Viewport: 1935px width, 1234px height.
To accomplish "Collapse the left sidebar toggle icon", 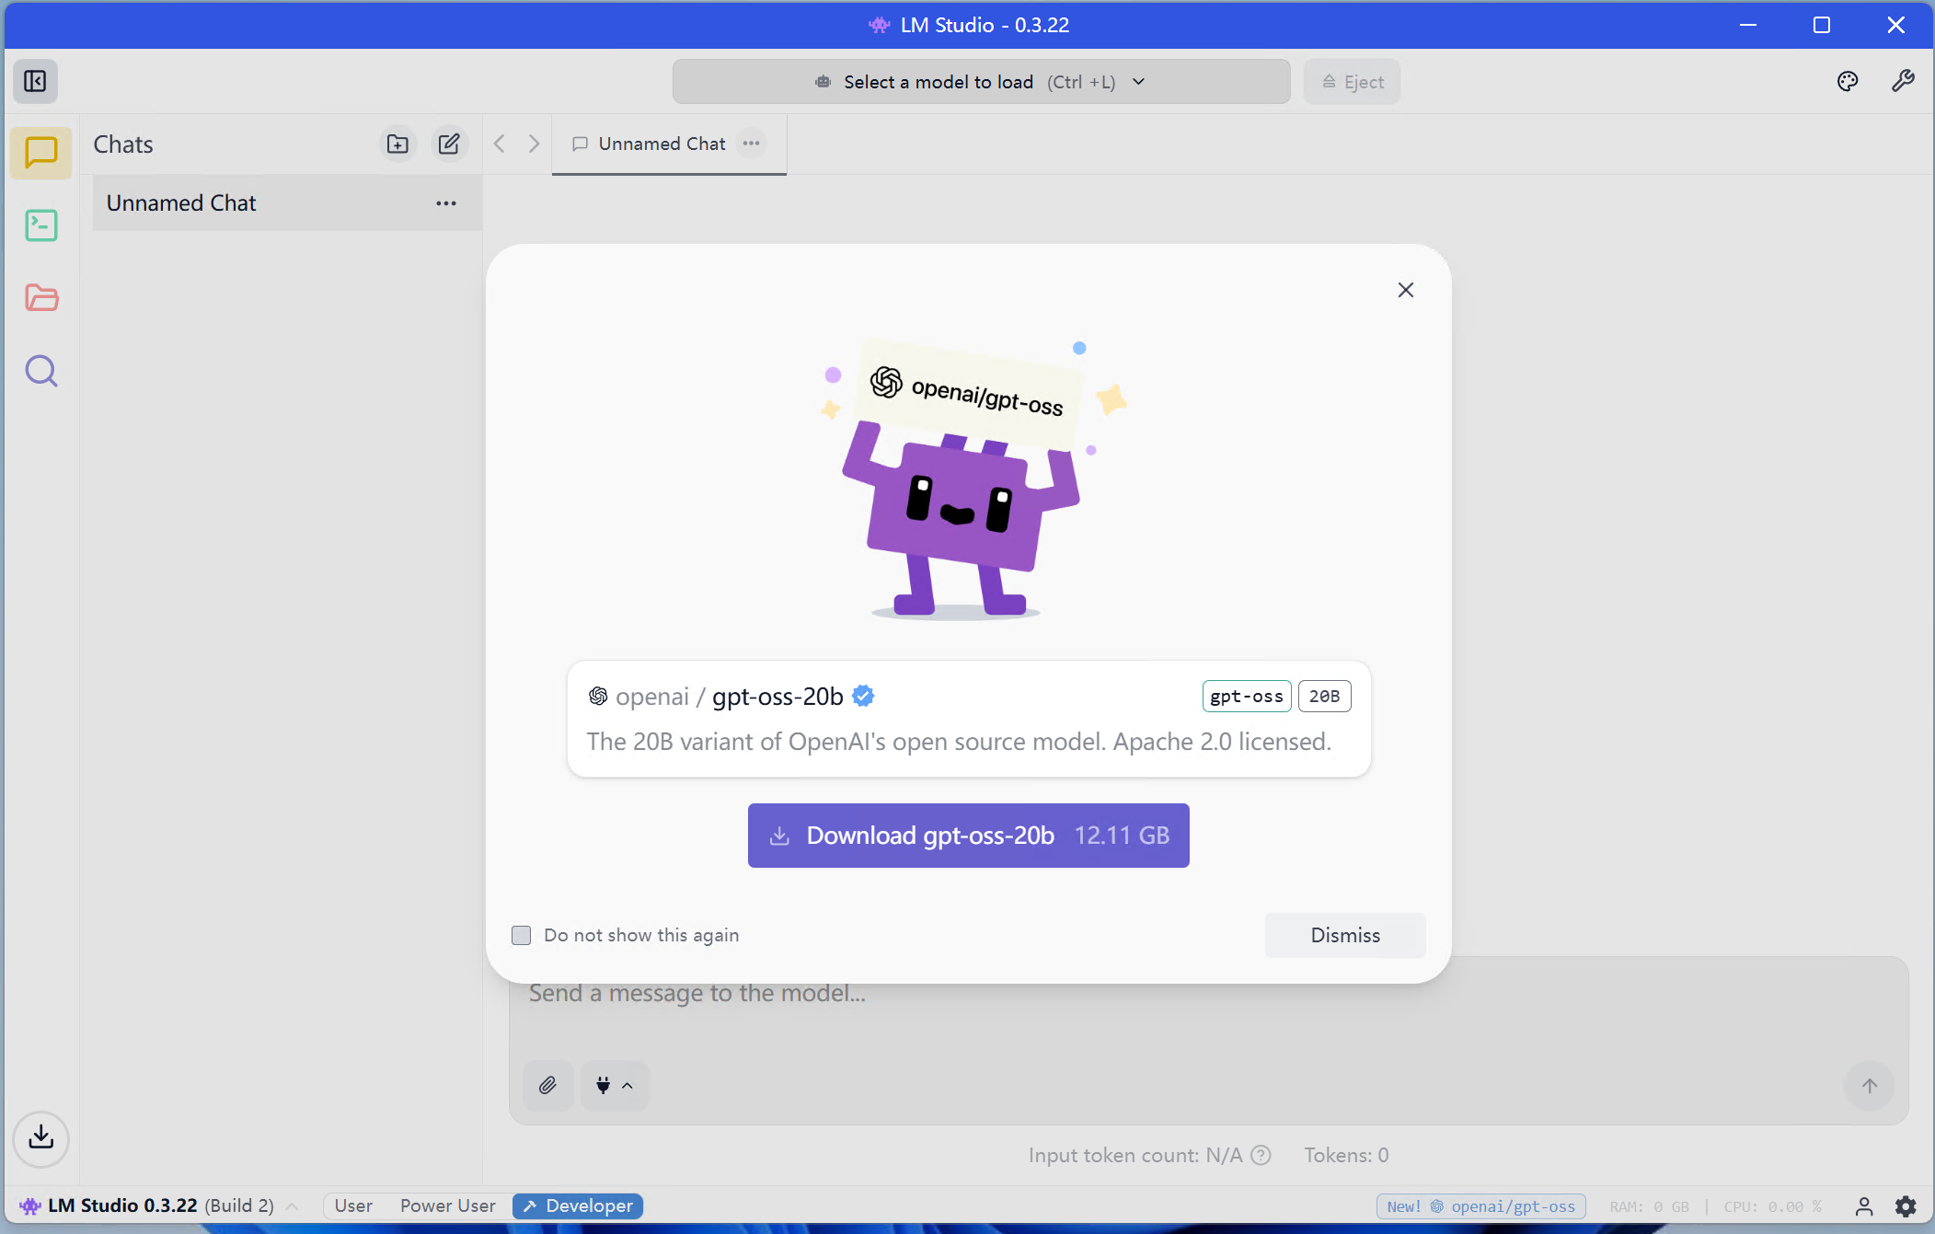I will [35, 82].
